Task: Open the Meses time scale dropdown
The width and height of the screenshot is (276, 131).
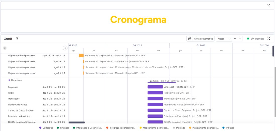Action: pyautogui.click(x=224, y=39)
